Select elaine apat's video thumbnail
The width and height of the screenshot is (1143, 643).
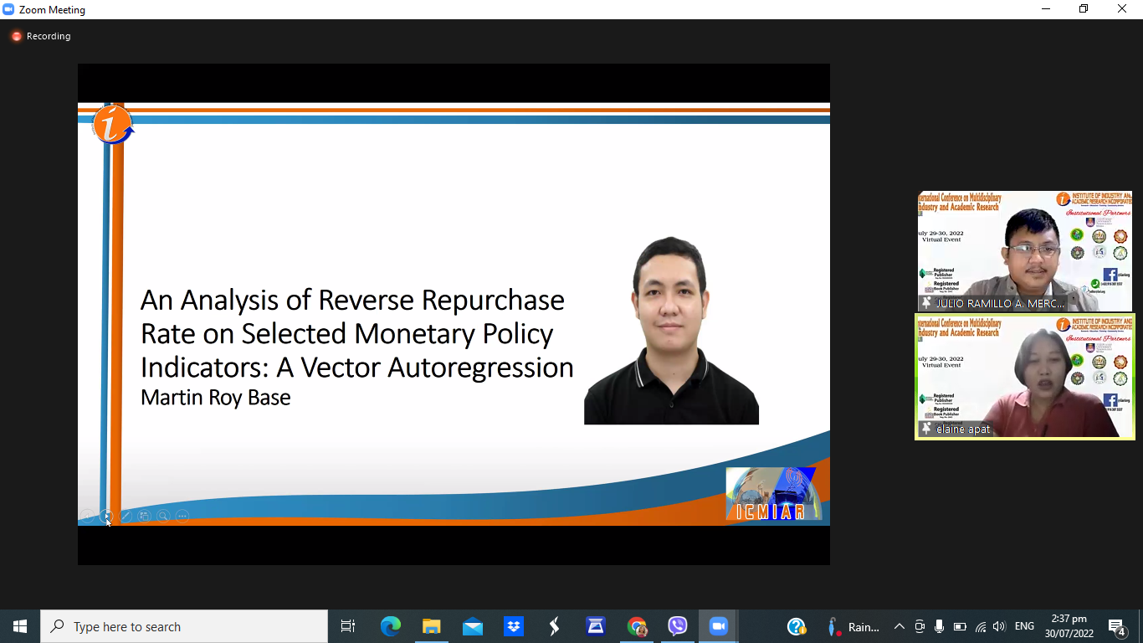[1024, 376]
